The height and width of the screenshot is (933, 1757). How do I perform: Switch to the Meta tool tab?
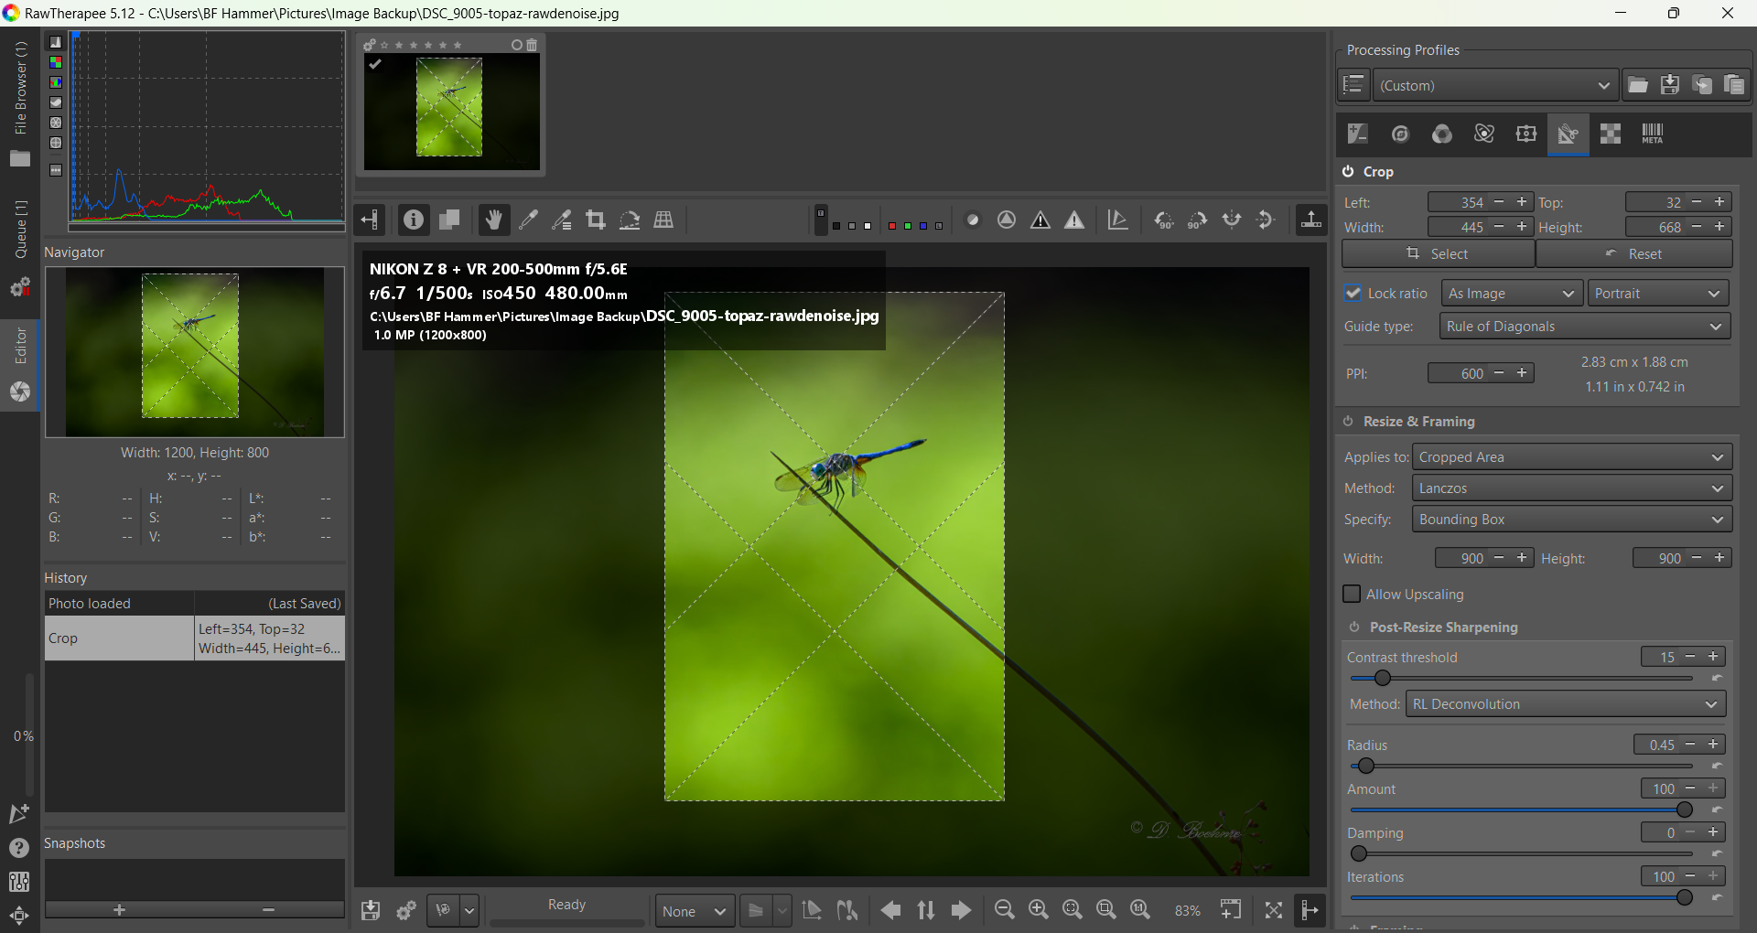point(1652,134)
